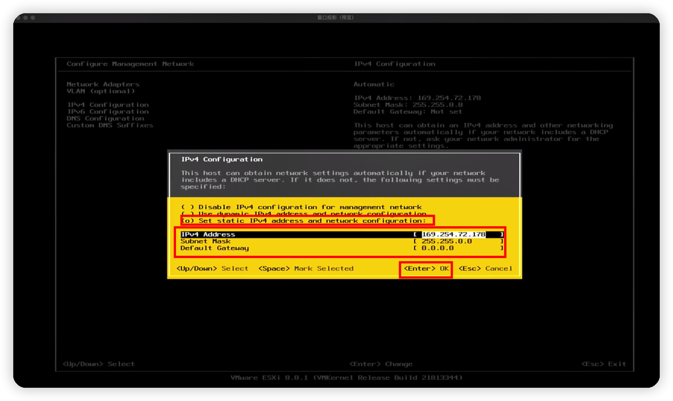673x401 pixels.
Task: Click the 'IPv4 Address' label in dialog
Action: pos(208,234)
